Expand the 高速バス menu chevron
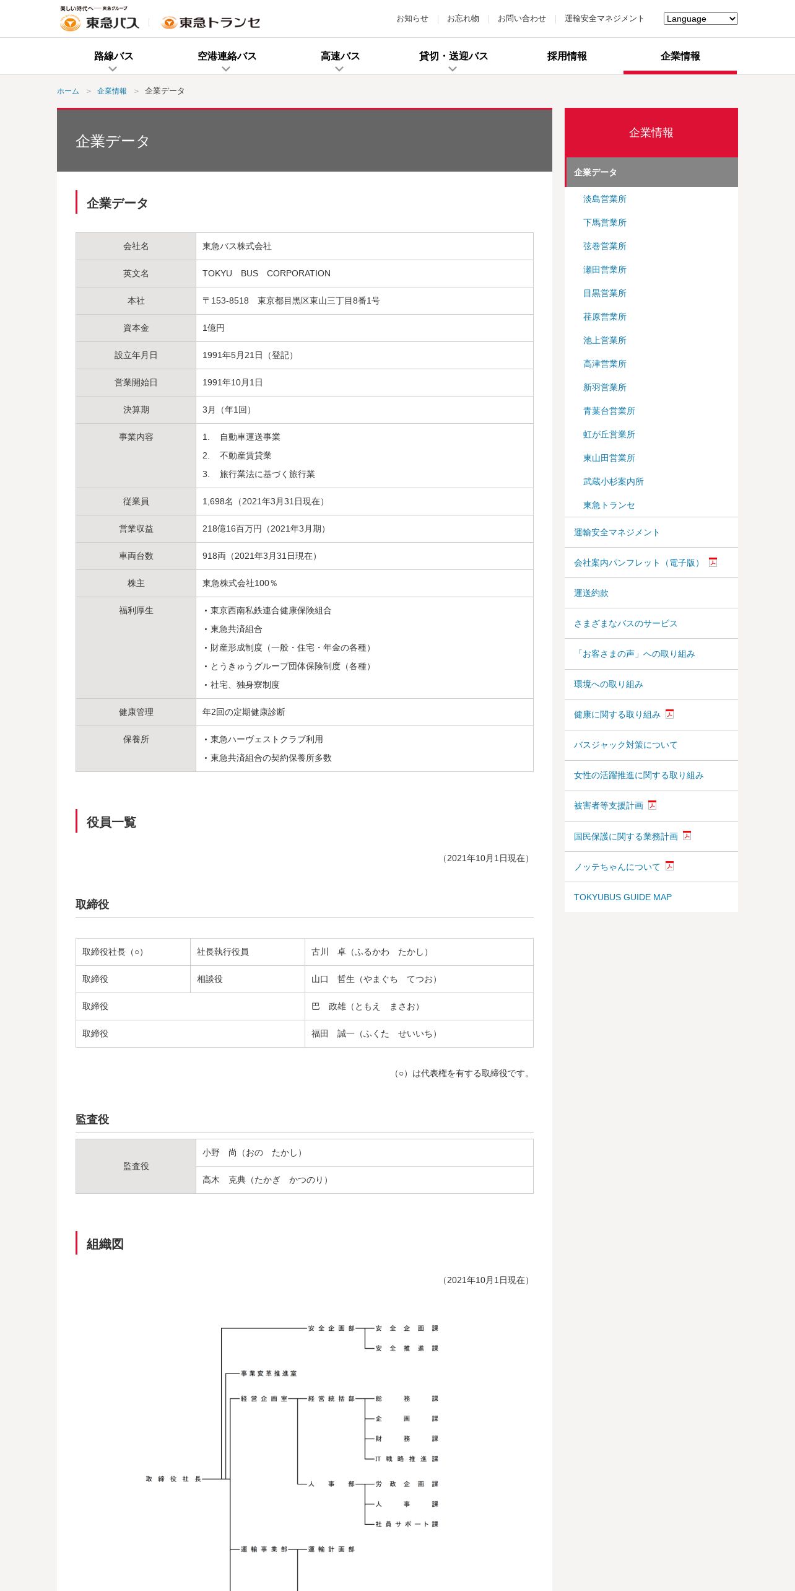This screenshot has height=1591, width=795. (x=339, y=69)
